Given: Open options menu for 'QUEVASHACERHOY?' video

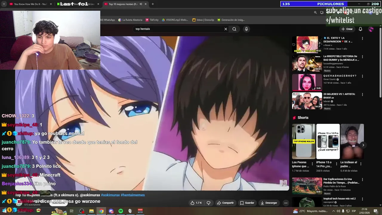Looking at the screenshot, I should pyautogui.click(x=362, y=76).
